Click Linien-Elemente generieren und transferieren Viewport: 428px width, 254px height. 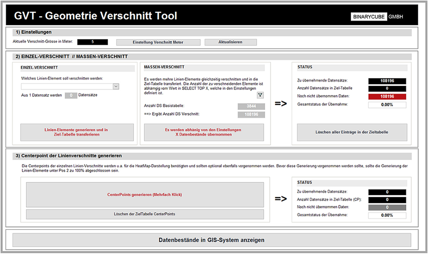click(x=76, y=132)
